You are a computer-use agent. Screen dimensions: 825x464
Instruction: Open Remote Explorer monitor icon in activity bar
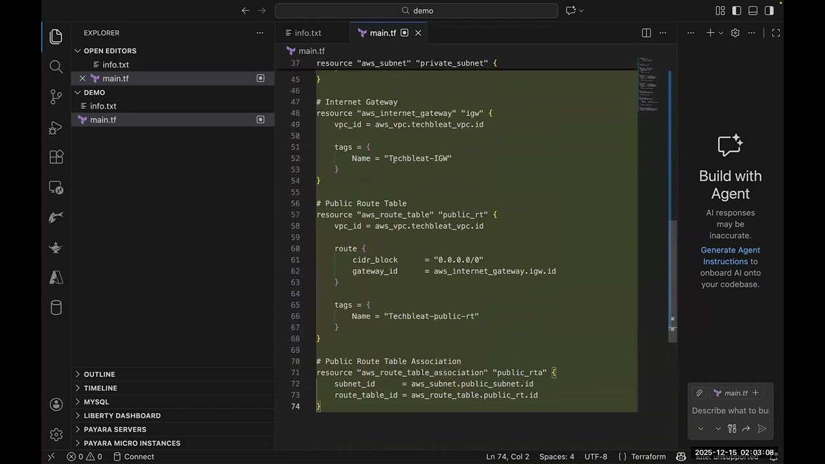(x=56, y=188)
